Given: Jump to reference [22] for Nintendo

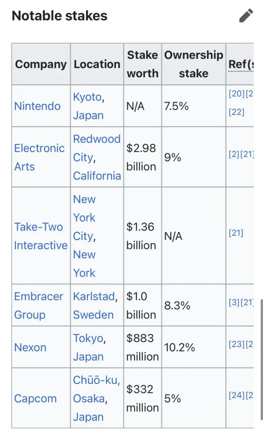Looking at the screenshot, I should [236, 112].
